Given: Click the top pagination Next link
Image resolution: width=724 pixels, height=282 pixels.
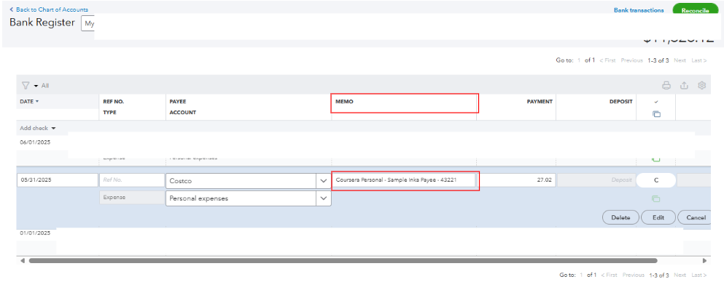Looking at the screenshot, I should click(x=680, y=61).
